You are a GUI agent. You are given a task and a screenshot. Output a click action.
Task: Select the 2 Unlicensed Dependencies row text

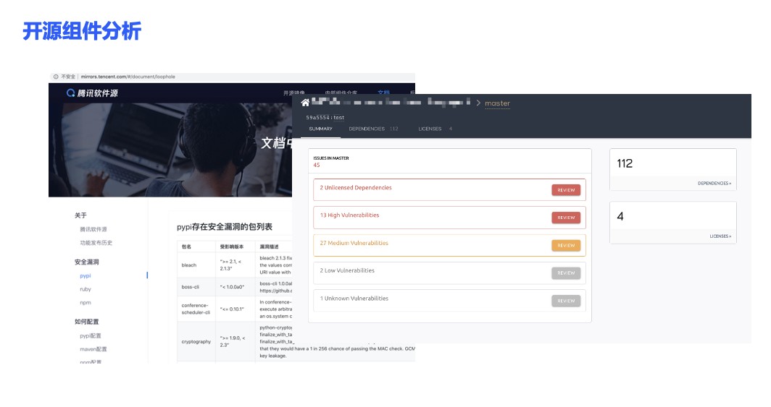coord(356,188)
